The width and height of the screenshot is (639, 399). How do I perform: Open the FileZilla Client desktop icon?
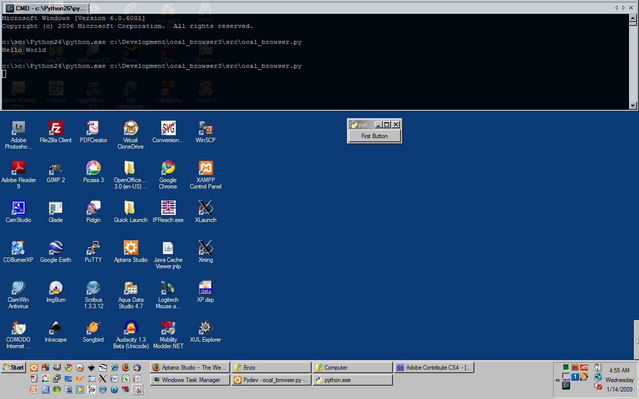point(56,132)
